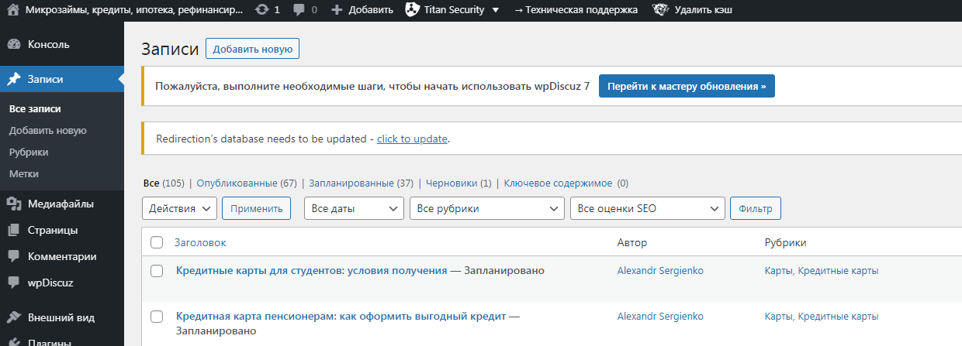Select checkbox for Кредитная карта пенсионерам post
This screenshot has width=962, height=346.
[157, 317]
